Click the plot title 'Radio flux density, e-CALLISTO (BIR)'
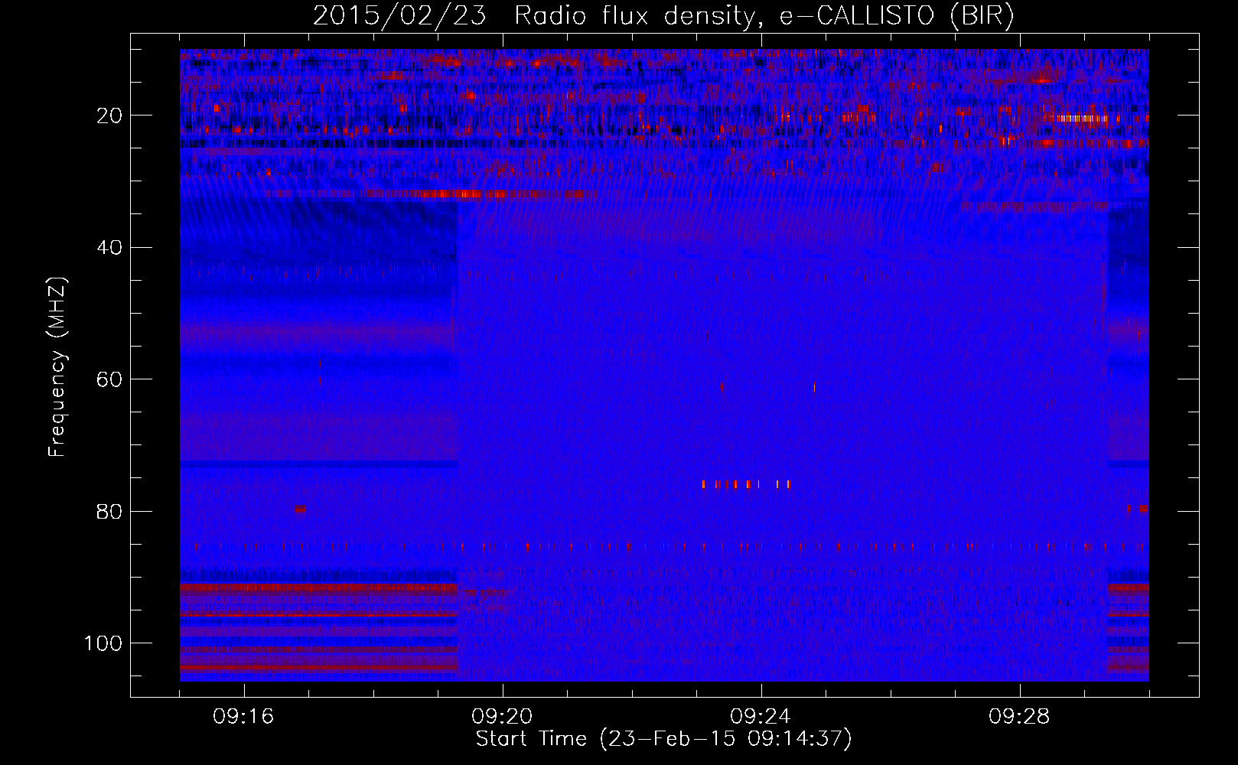This screenshot has height=765, width=1238. 764,16
